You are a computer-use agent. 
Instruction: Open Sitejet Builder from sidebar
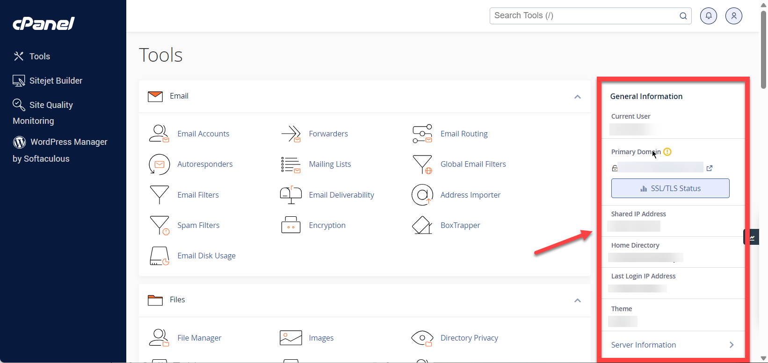(x=55, y=81)
